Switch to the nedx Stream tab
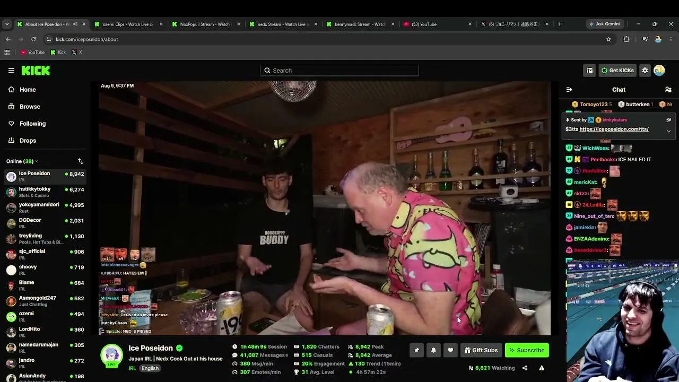This screenshot has height=382, width=679. (282, 24)
